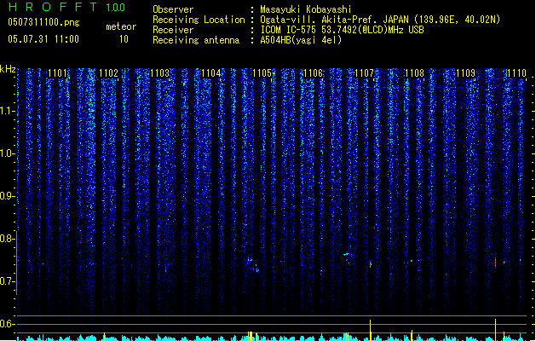
Task: Click the 1103 time marker
Action: click(159, 72)
